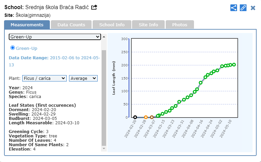Go to the Site Info tab
The width and height of the screenshot is (261, 162).
(148, 25)
